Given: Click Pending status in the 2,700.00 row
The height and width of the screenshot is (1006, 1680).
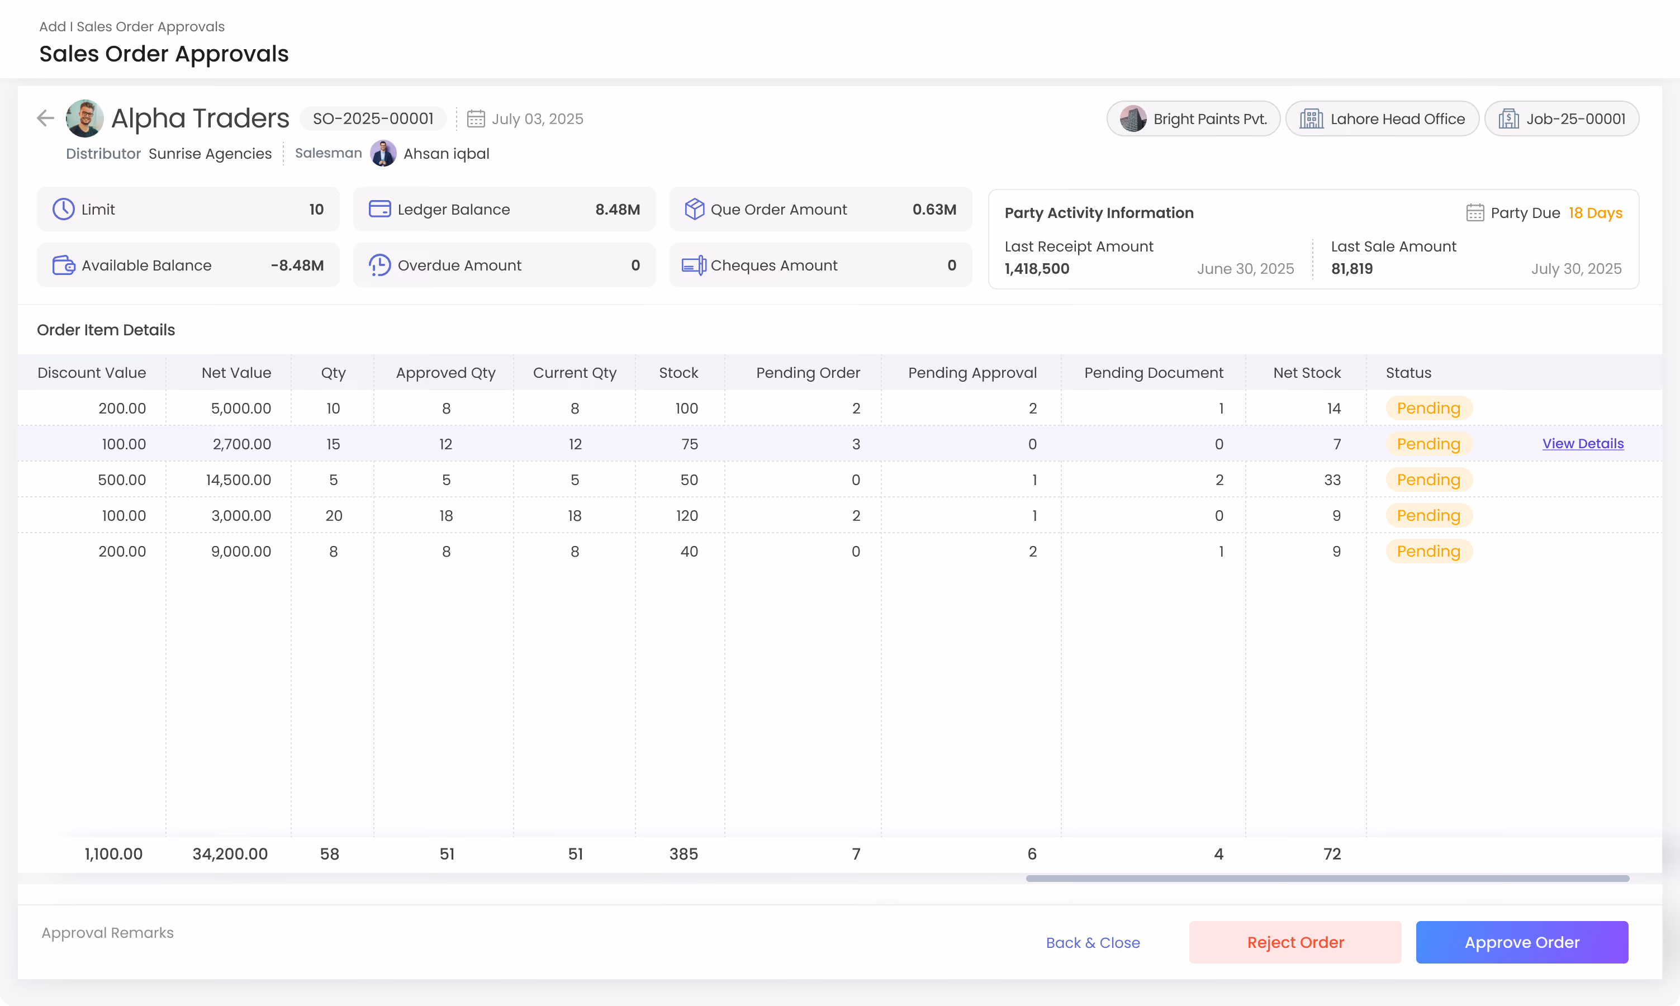Looking at the screenshot, I should click(1429, 444).
